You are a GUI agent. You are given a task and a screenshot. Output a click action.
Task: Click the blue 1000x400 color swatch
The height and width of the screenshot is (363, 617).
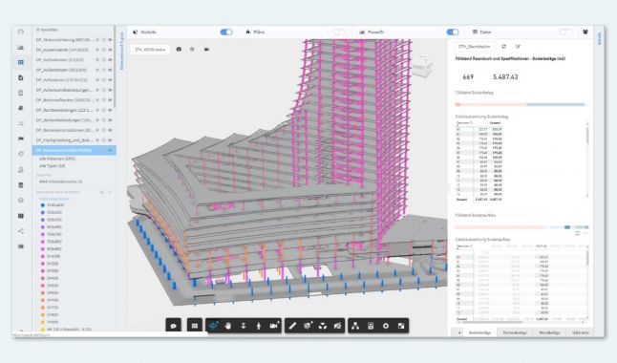click(x=43, y=205)
